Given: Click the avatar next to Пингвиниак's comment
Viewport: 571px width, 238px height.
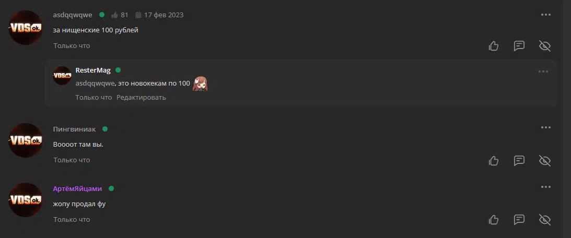Looking at the screenshot, I should pos(26,140).
